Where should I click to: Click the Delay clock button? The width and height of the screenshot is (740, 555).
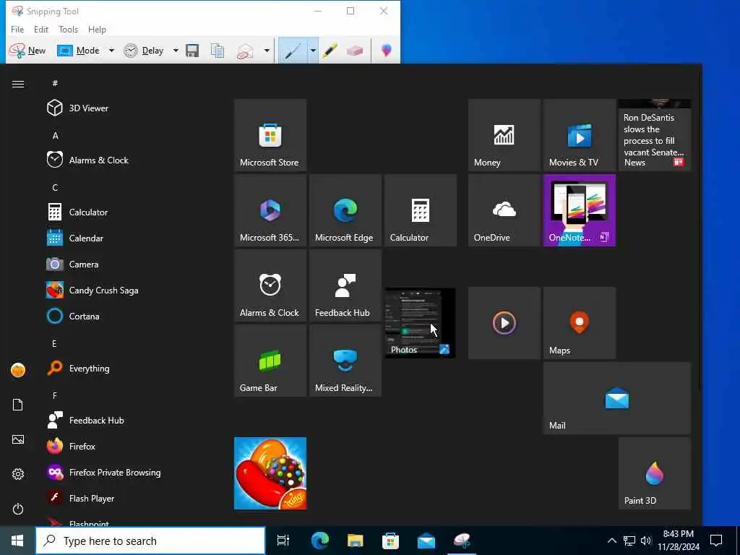(144, 51)
